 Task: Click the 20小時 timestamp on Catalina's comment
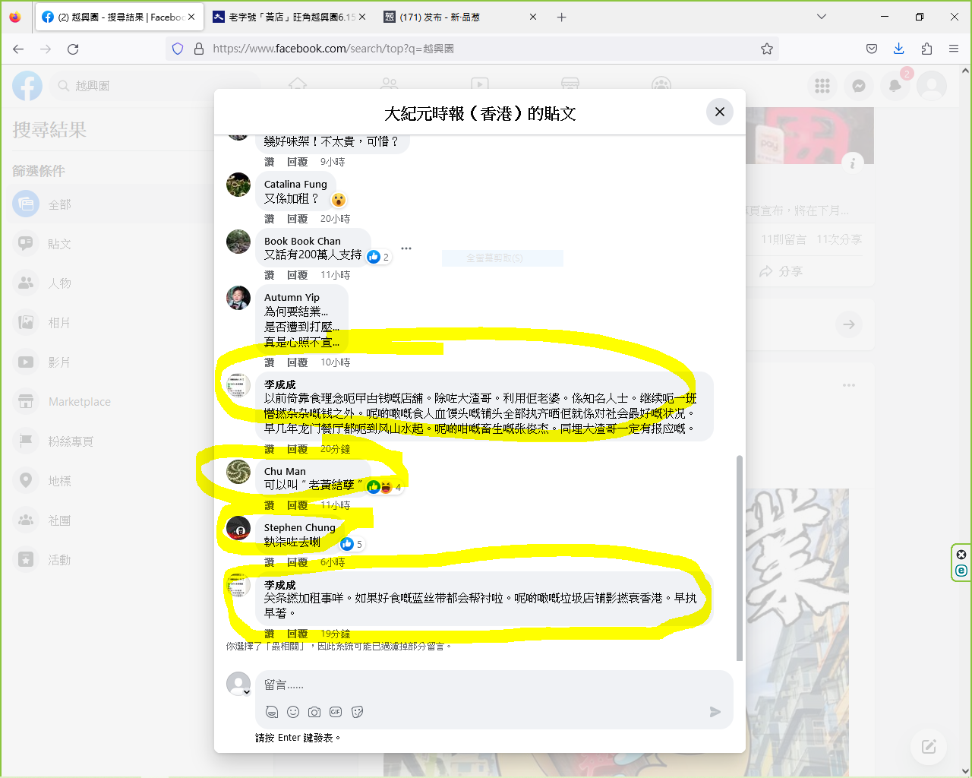[x=335, y=219]
